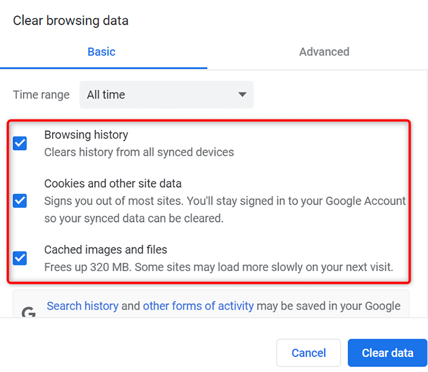Switch to the Basic tab
This screenshot has width=428, height=372.
(101, 52)
